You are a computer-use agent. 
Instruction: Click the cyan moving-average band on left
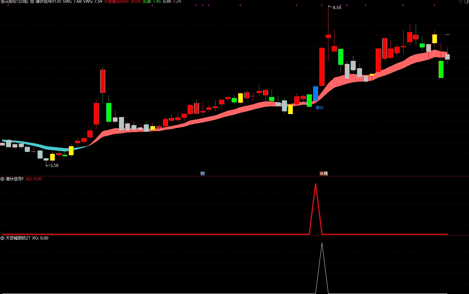coord(44,146)
